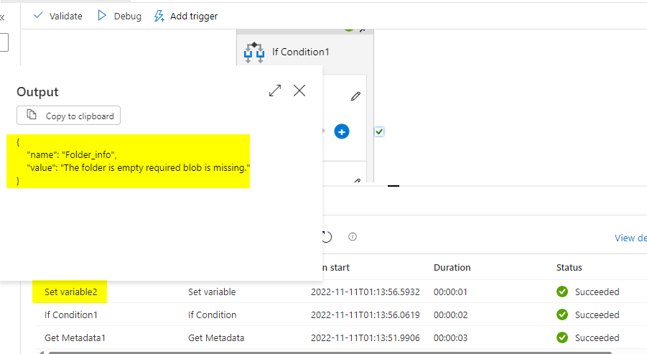
Task: Click the horizontal scrollbar under the table
Action: [x=330, y=353]
